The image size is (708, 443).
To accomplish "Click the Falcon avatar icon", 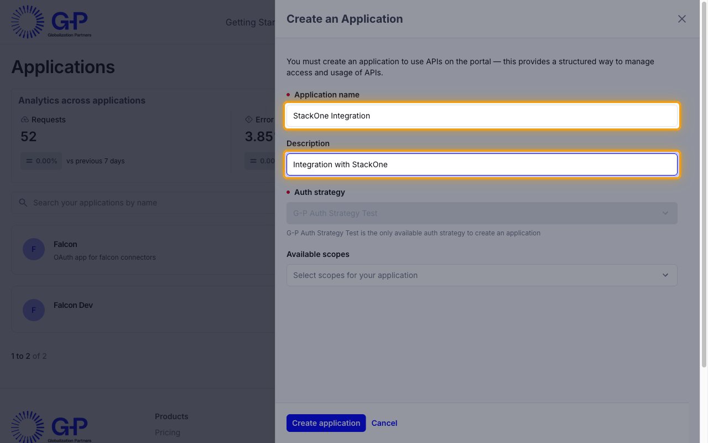I will [x=34, y=249].
